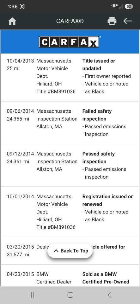This screenshot has height=304, width=140.
Task: Tap the Wi-Fi status icon
Action: (114, 6)
